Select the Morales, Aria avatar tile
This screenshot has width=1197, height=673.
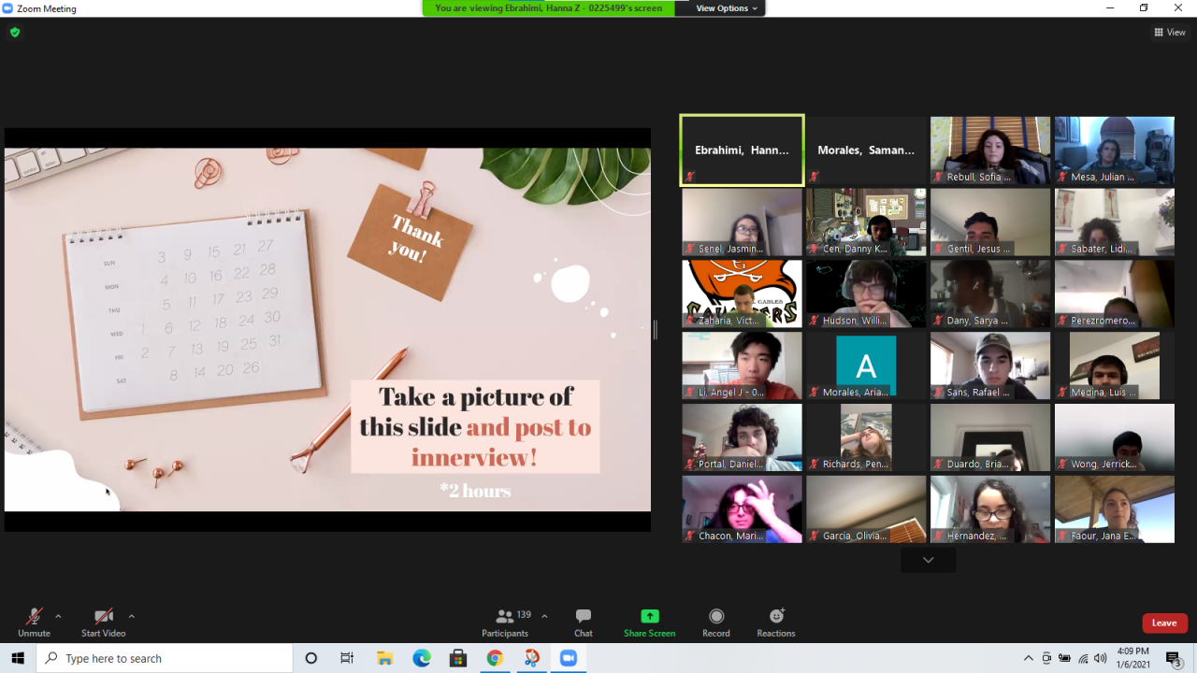[x=866, y=365]
